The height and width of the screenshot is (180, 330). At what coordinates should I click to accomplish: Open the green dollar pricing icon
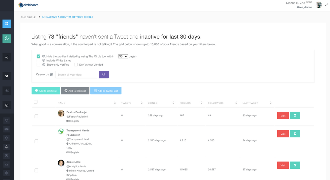point(7,38)
